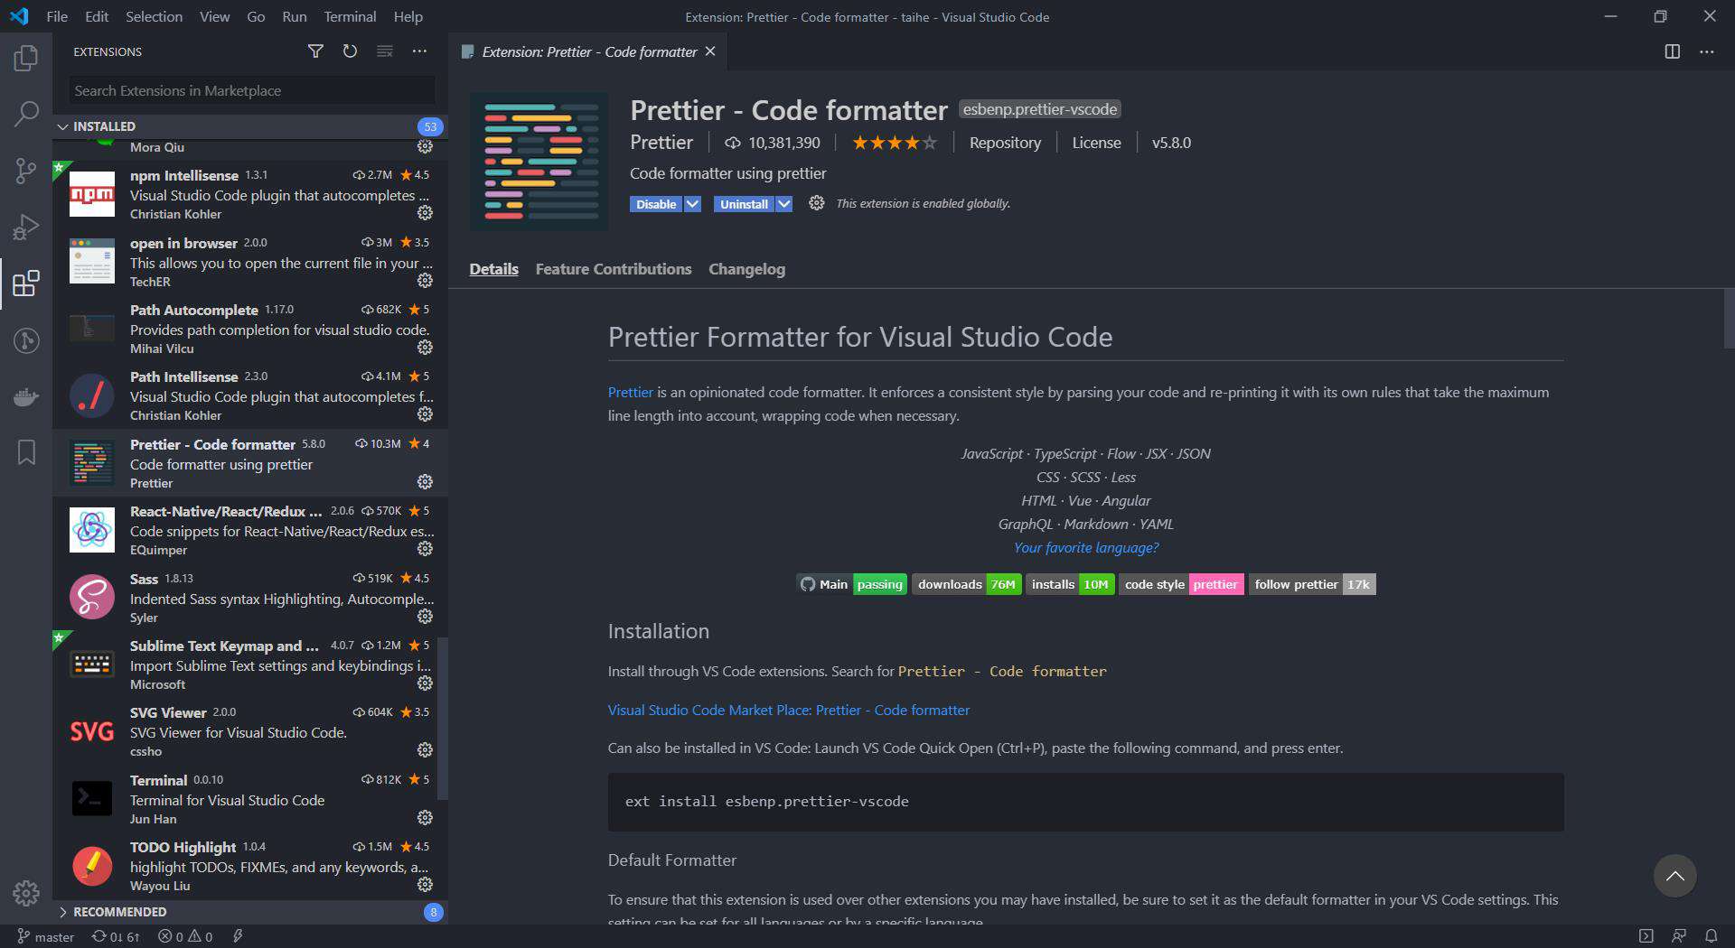Open manage gear beside Uninstall button
1735x948 pixels.
pos(816,203)
